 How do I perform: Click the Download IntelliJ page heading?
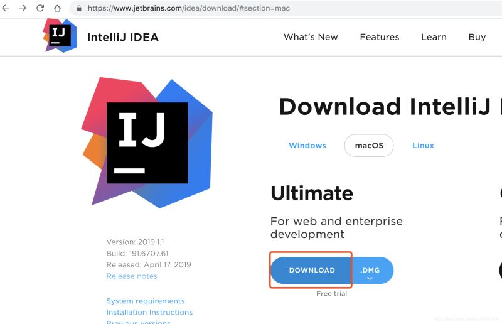coord(390,106)
